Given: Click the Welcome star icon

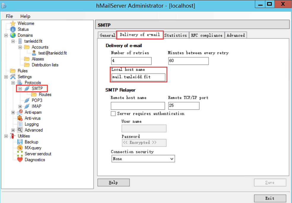Looking at the screenshot, I should pyautogui.click(x=13, y=23).
